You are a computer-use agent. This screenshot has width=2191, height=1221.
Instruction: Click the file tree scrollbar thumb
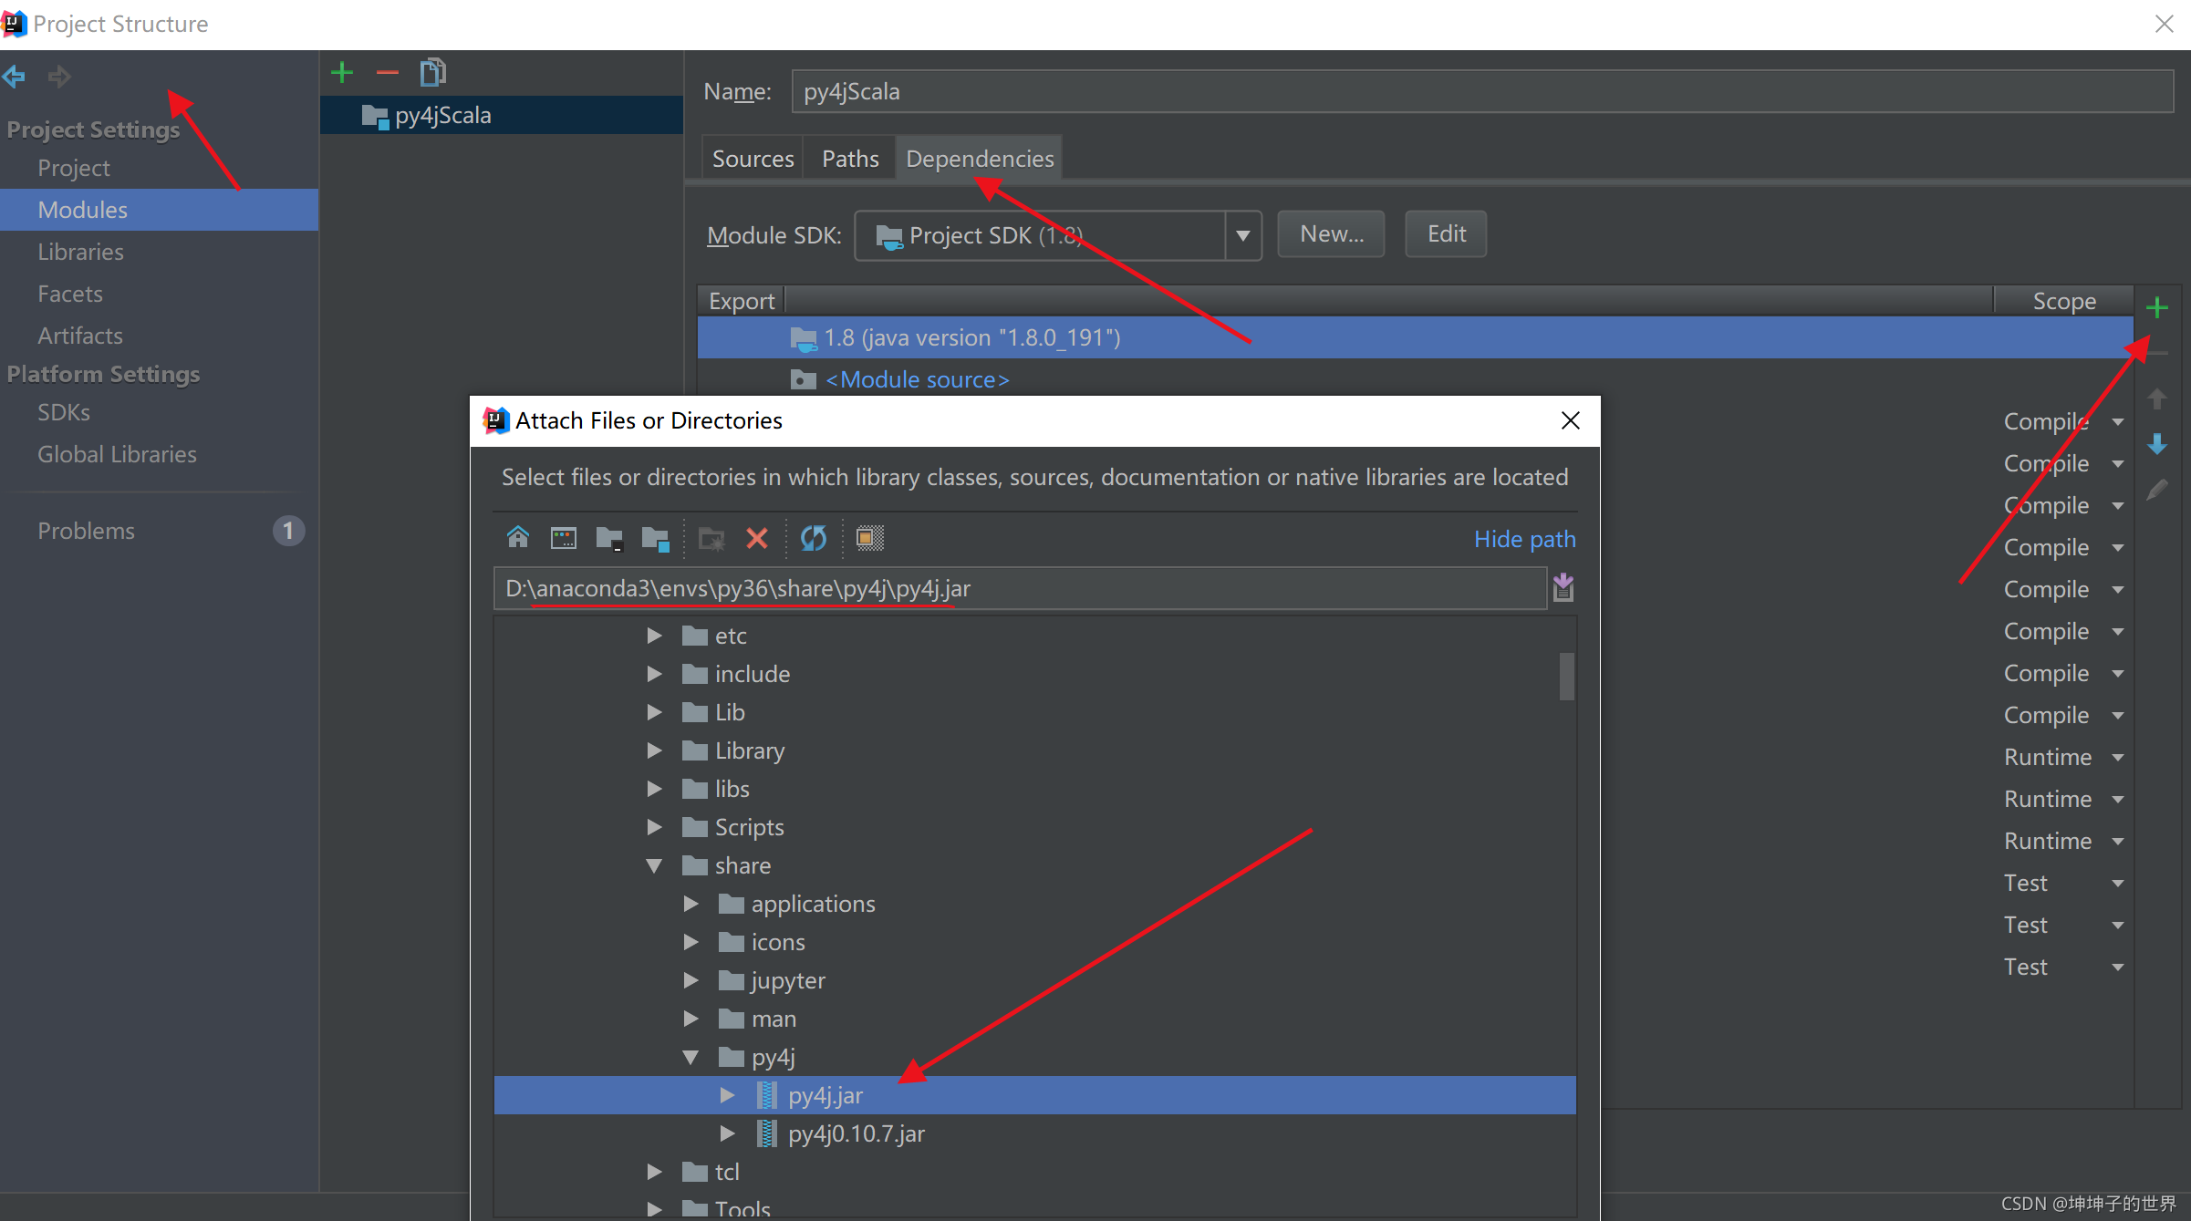(x=1566, y=676)
